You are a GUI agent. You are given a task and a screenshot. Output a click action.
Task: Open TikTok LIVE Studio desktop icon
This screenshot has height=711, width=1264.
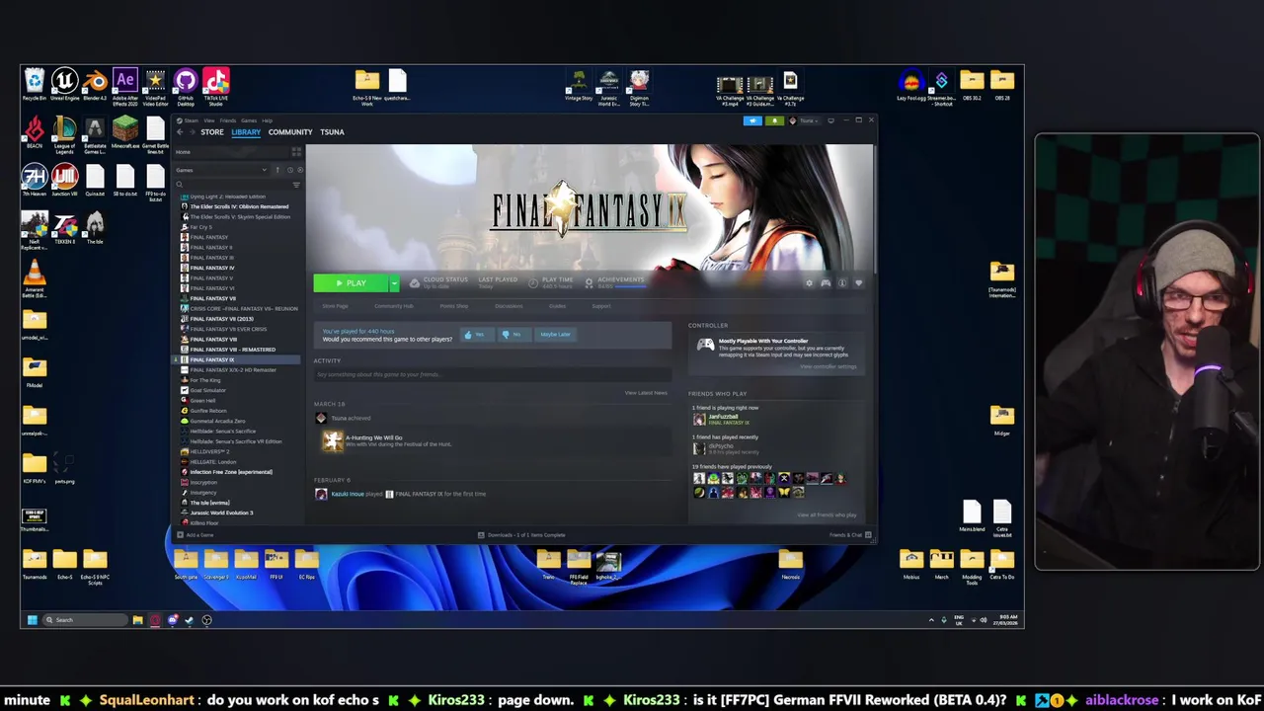pyautogui.click(x=215, y=85)
